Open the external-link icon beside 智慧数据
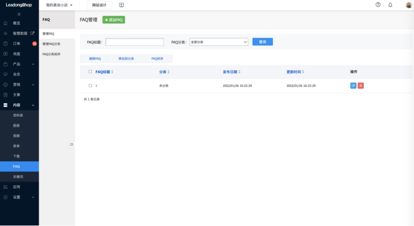414x226 pixels. point(32,33)
